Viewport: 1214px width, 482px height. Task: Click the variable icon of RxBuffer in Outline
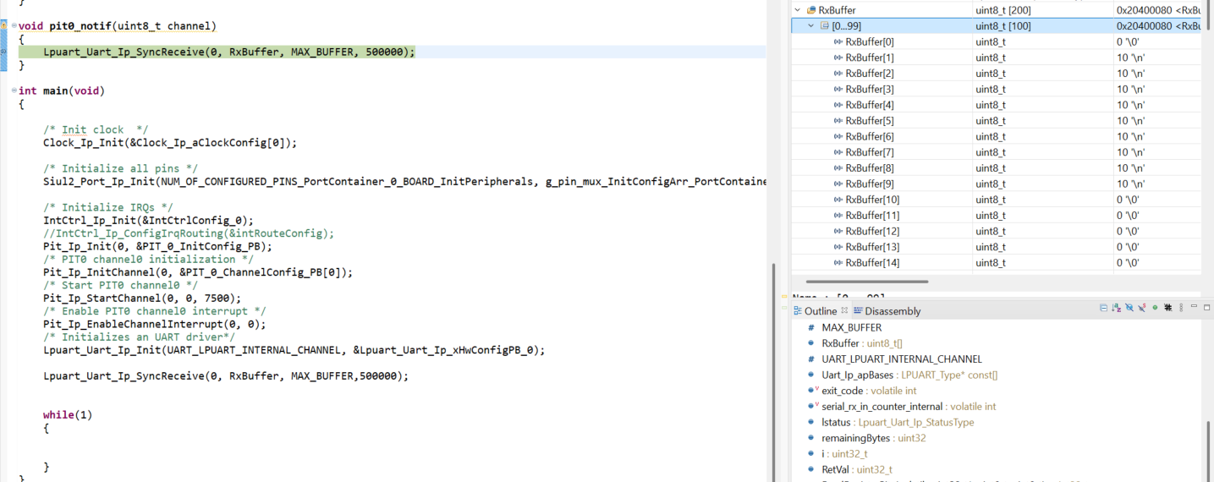pyautogui.click(x=811, y=343)
